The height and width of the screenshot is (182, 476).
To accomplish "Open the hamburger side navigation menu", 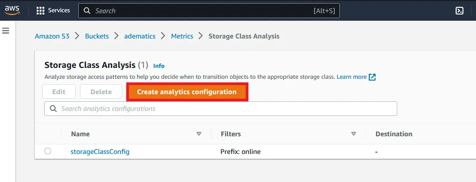I will 6,31.
